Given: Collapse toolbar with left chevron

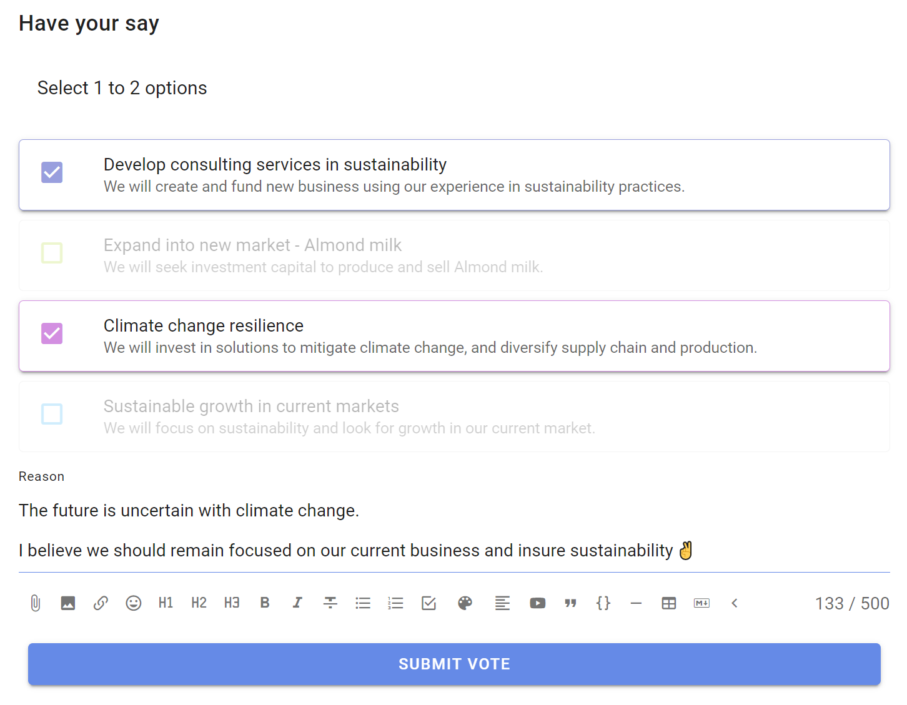Looking at the screenshot, I should pyautogui.click(x=735, y=603).
